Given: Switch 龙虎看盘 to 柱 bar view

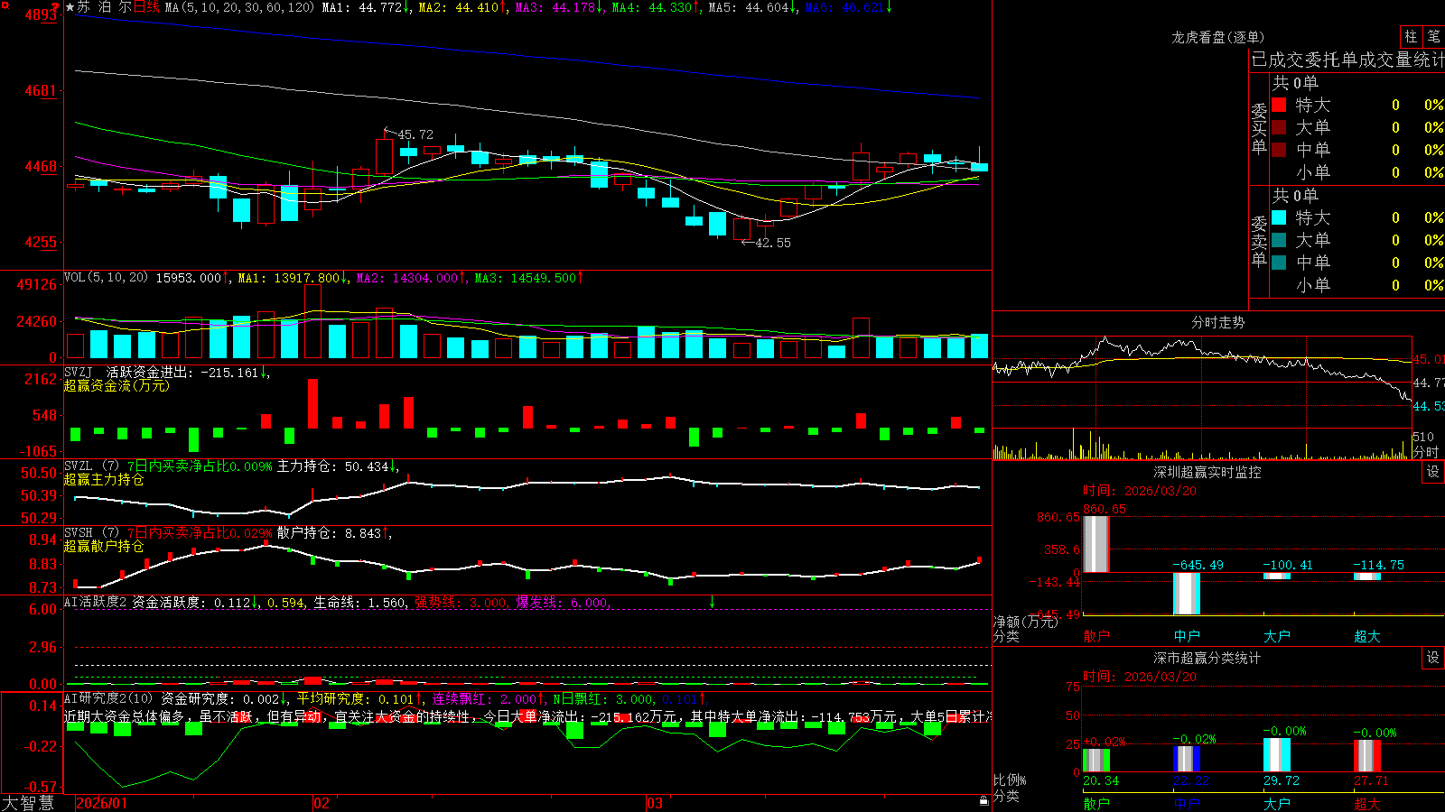Looking at the screenshot, I should [1411, 37].
